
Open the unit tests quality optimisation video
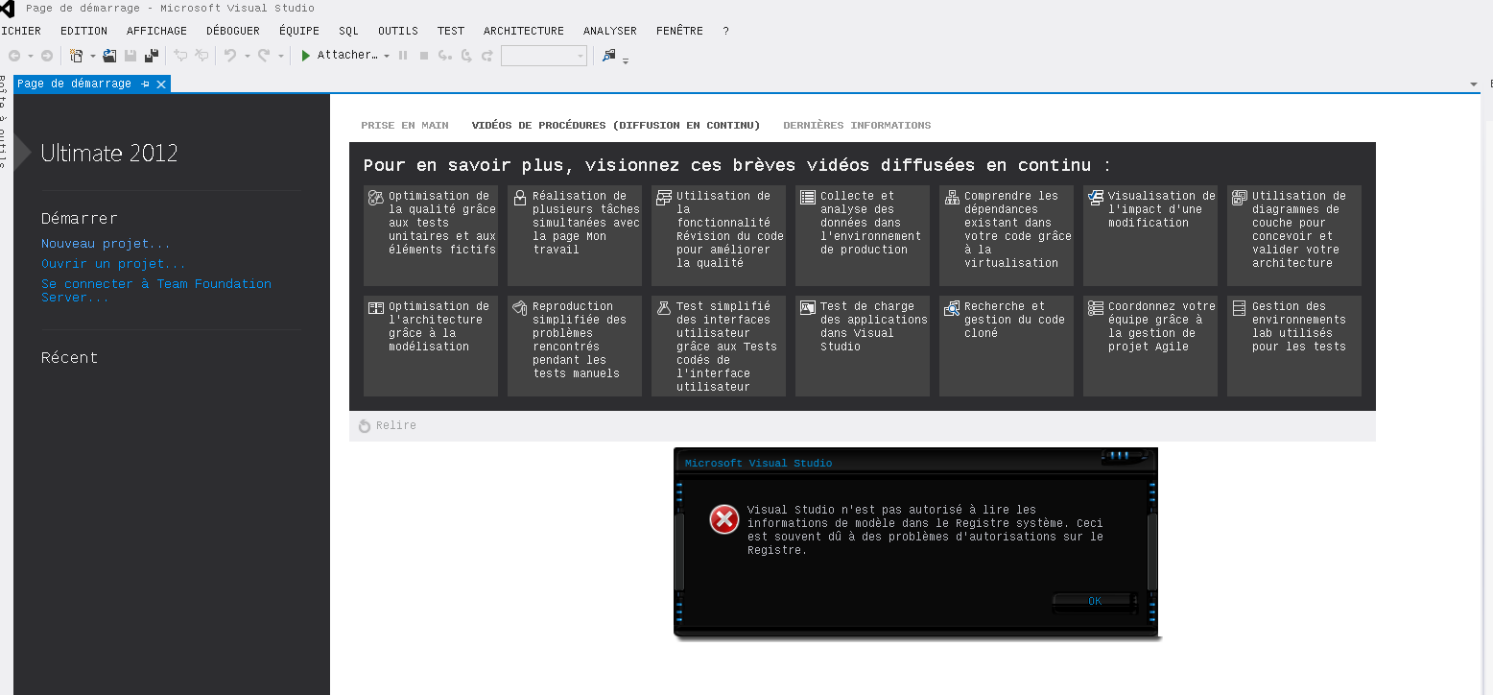pos(431,235)
